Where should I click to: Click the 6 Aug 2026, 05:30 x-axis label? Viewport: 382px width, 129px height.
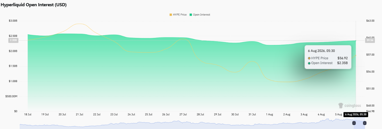pyautogui.click(x=356, y=115)
